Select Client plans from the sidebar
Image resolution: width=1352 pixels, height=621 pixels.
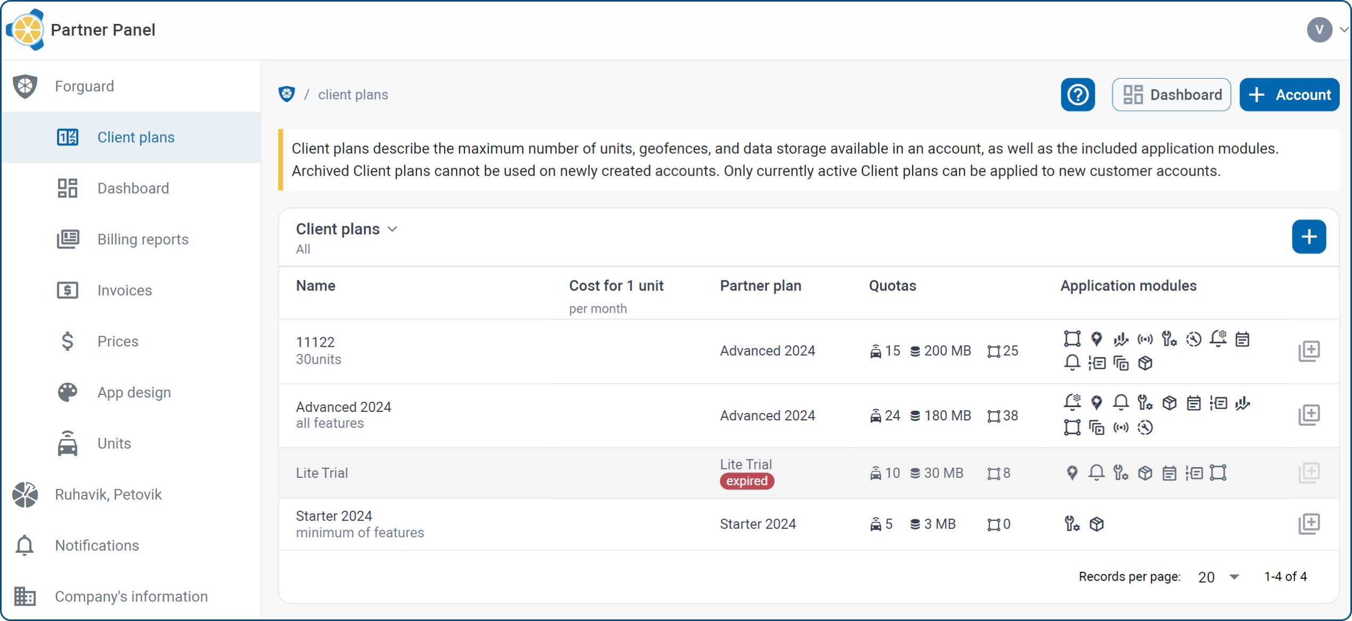(136, 137)
